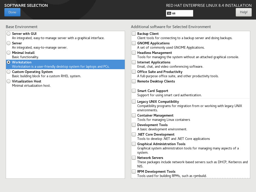256x192 pixels.
Task: Check GNOME Applications add-on
Action: [134, 43]
